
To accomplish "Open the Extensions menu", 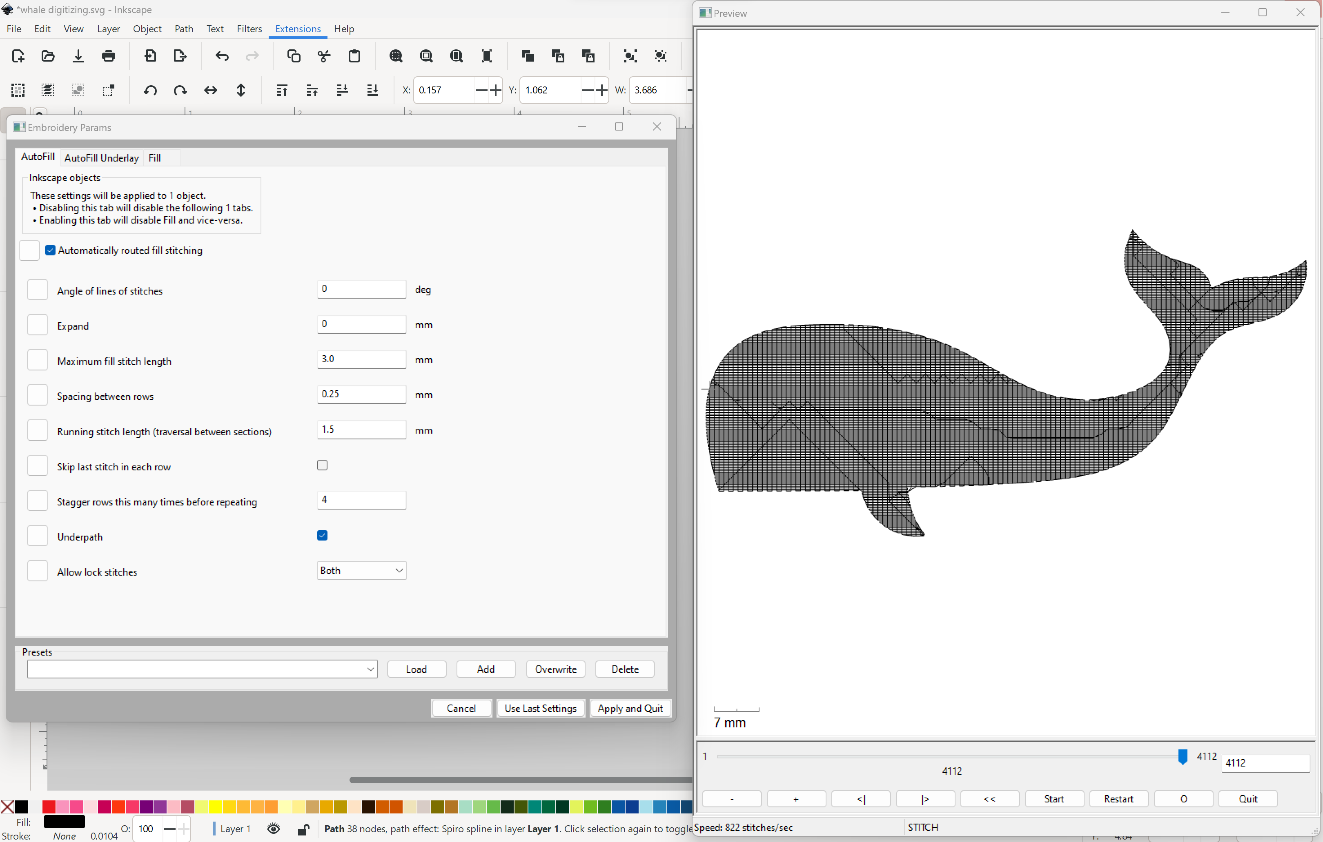I will (297, 29).
